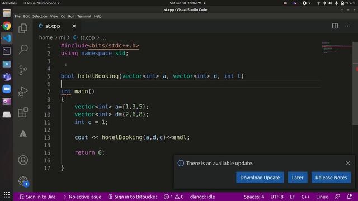Click the #include<bits/stdc++.h> line
Viewport: 358px width, 201px height.
[100, 46]
